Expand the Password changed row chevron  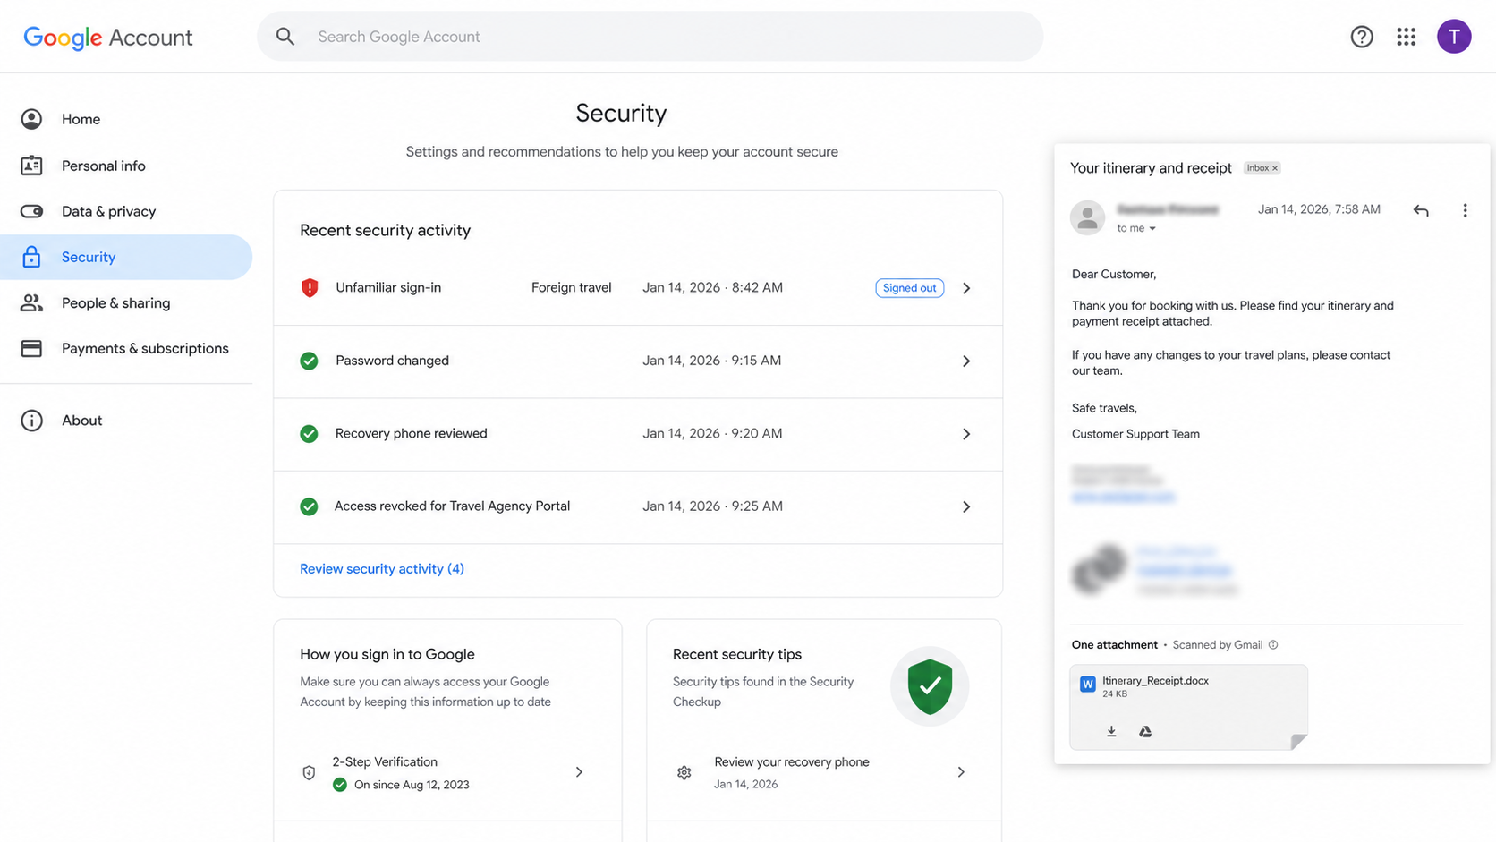(x=966, y=361)
